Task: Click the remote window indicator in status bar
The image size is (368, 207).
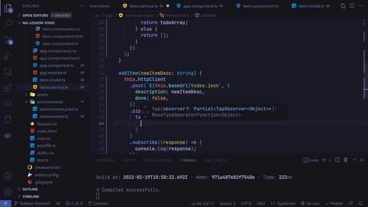Action: (x=5, y=204)
